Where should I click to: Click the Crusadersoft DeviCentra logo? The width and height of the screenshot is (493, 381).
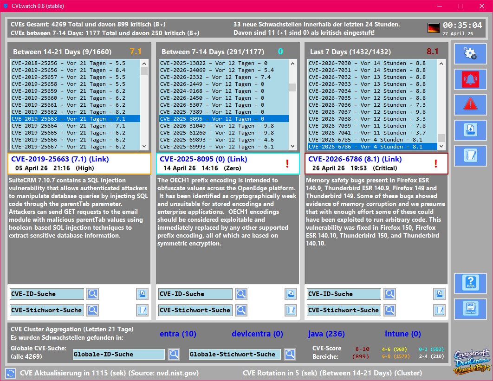click(x=472, y=362)
